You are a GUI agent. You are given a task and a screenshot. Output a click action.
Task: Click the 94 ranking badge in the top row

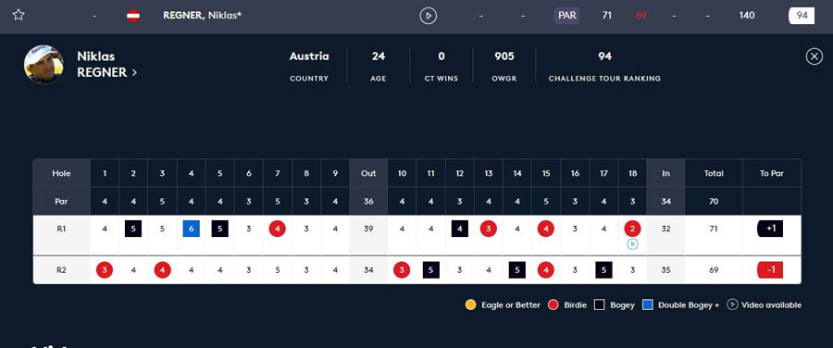pos(802,16)
